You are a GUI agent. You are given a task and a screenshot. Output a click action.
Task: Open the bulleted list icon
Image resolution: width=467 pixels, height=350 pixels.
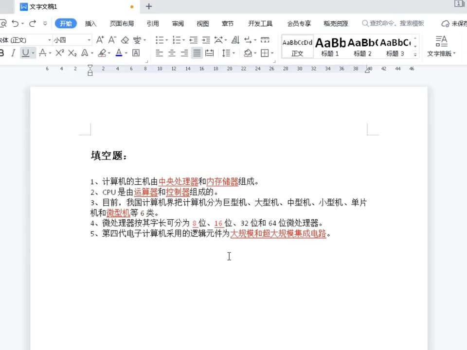pos(160,40)
